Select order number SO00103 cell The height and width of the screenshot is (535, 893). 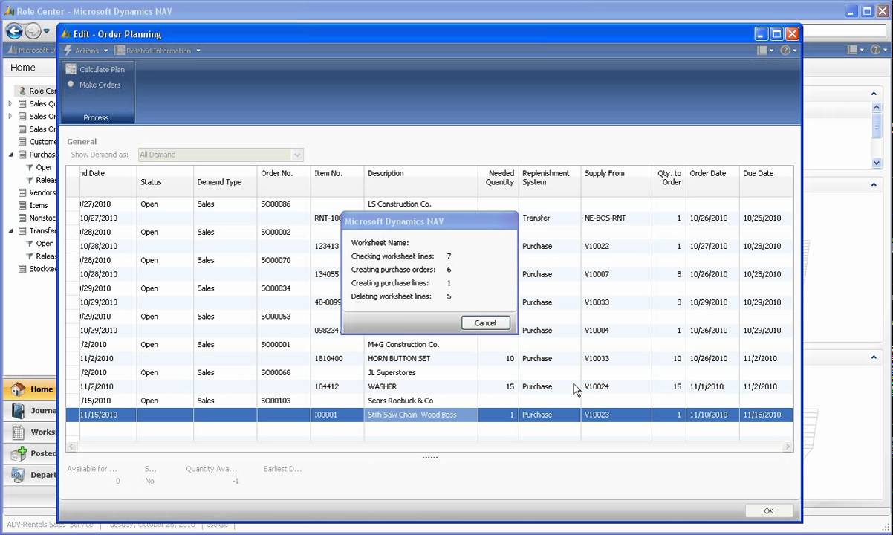284,401
